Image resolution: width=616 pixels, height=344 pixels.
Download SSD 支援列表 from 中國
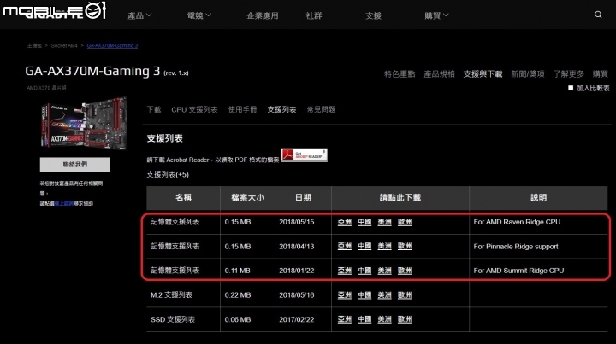coord(364,319)
